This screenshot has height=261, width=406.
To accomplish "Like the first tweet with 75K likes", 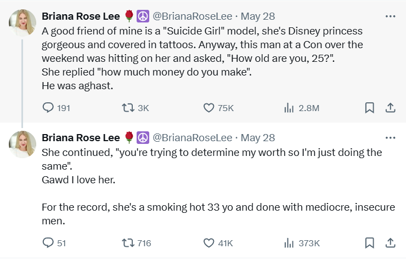I will point(208,108).
